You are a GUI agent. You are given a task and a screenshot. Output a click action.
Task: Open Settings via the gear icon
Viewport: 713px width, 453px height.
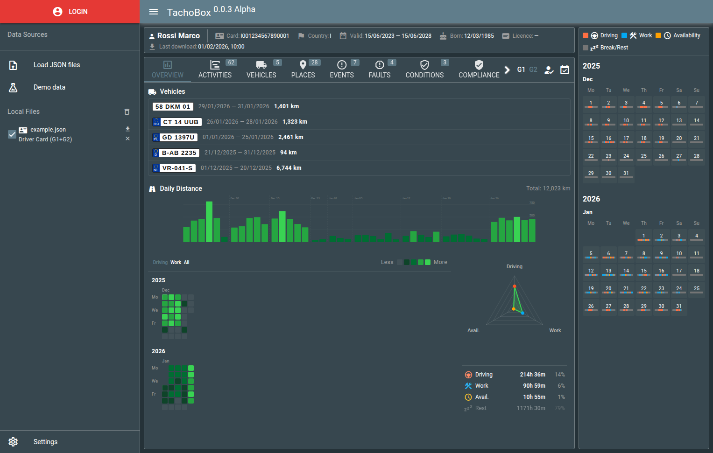click(13, 442)
